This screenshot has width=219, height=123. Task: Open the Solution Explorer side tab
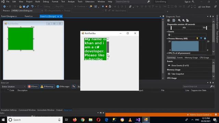[217, 22]
